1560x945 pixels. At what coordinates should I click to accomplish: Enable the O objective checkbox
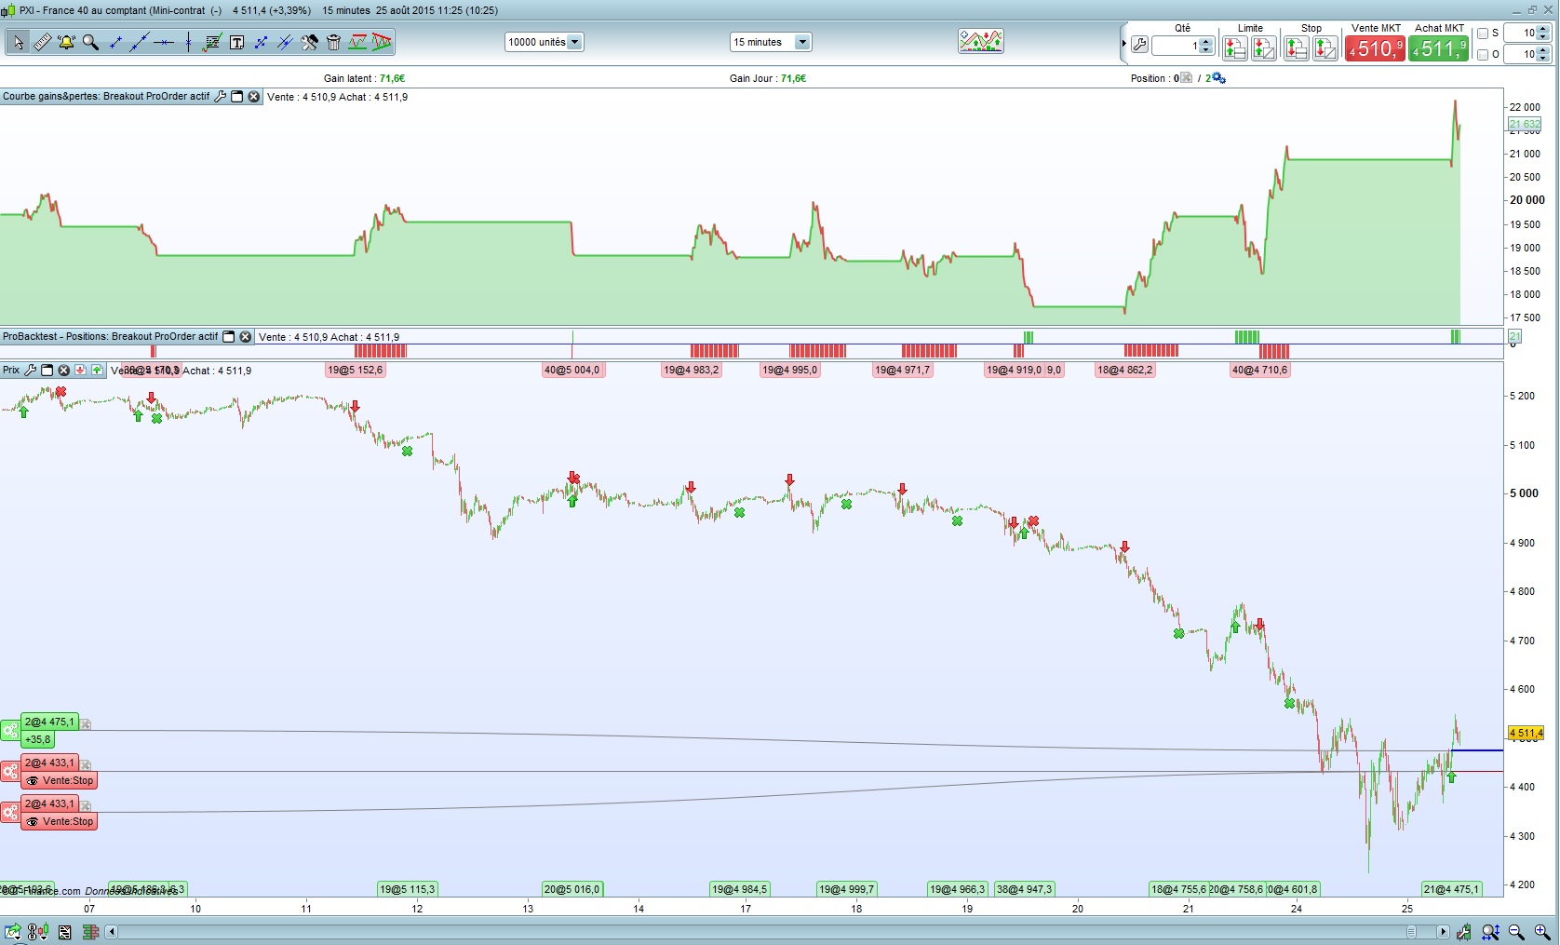[x=1483, y=55]
